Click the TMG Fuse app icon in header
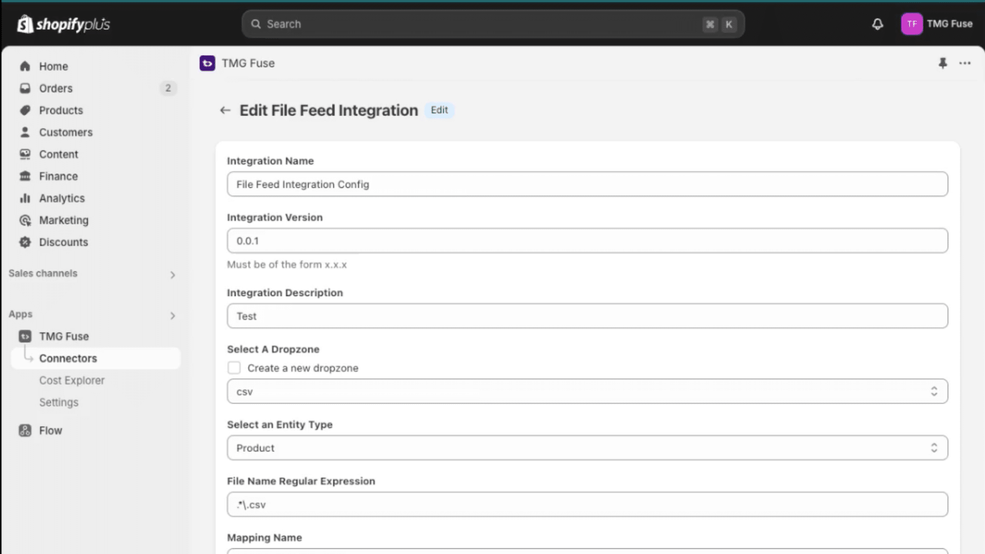The height and width of the screenshot is (554, 985). click(x=207, y=63)
